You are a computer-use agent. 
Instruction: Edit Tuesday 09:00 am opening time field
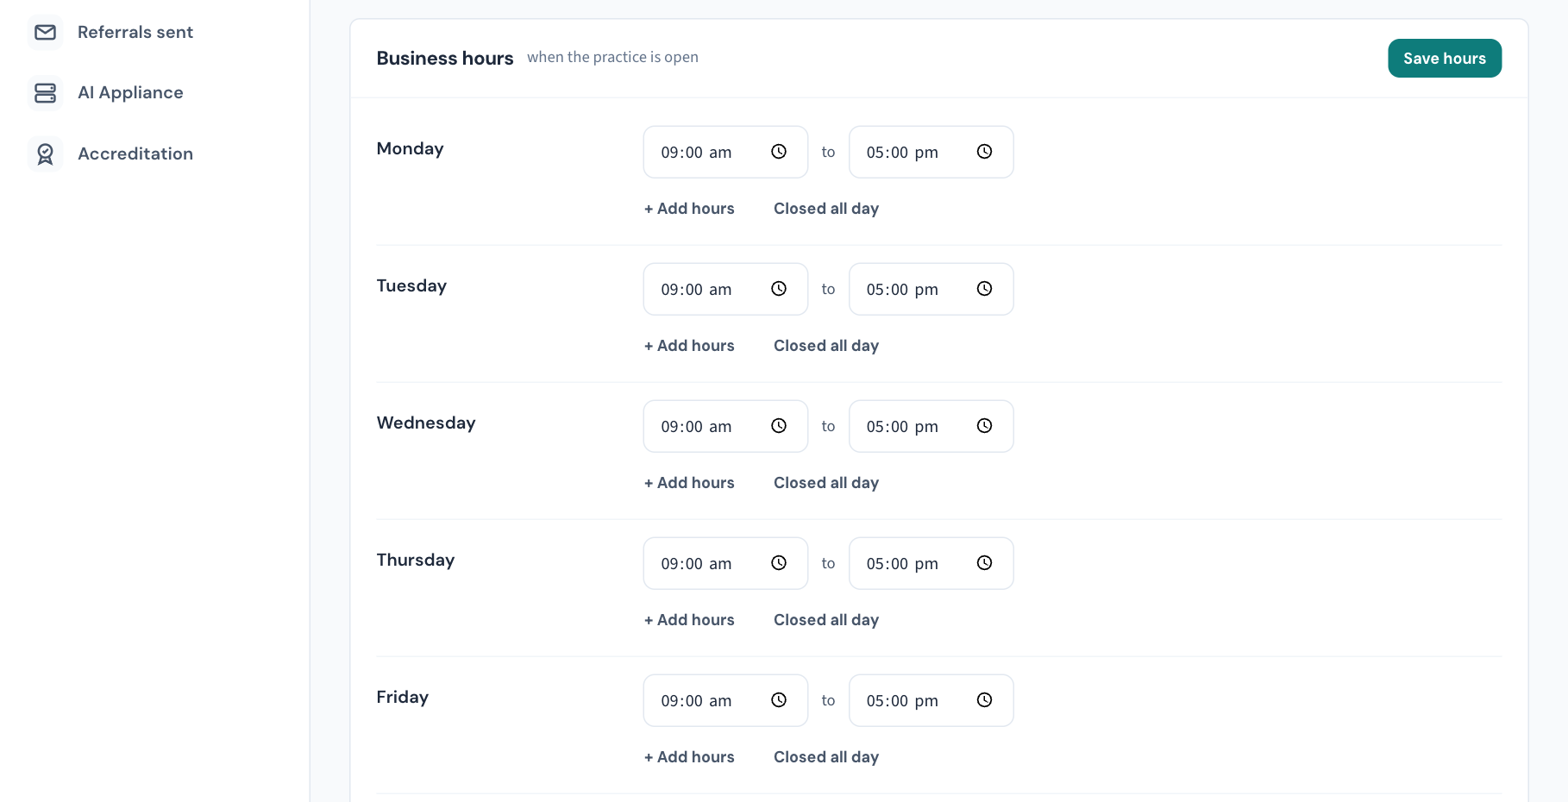tap(725, 289)
